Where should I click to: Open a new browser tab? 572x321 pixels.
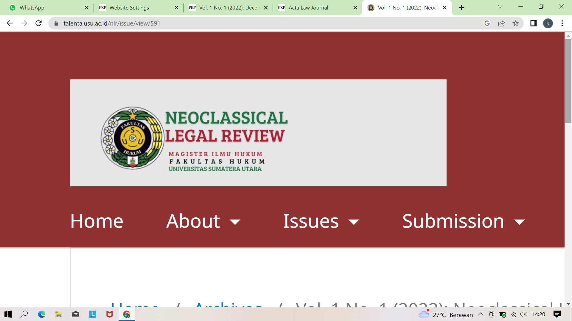[461, 8]
